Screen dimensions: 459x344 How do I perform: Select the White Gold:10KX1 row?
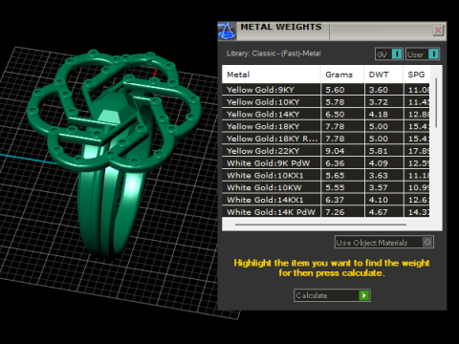326,176
